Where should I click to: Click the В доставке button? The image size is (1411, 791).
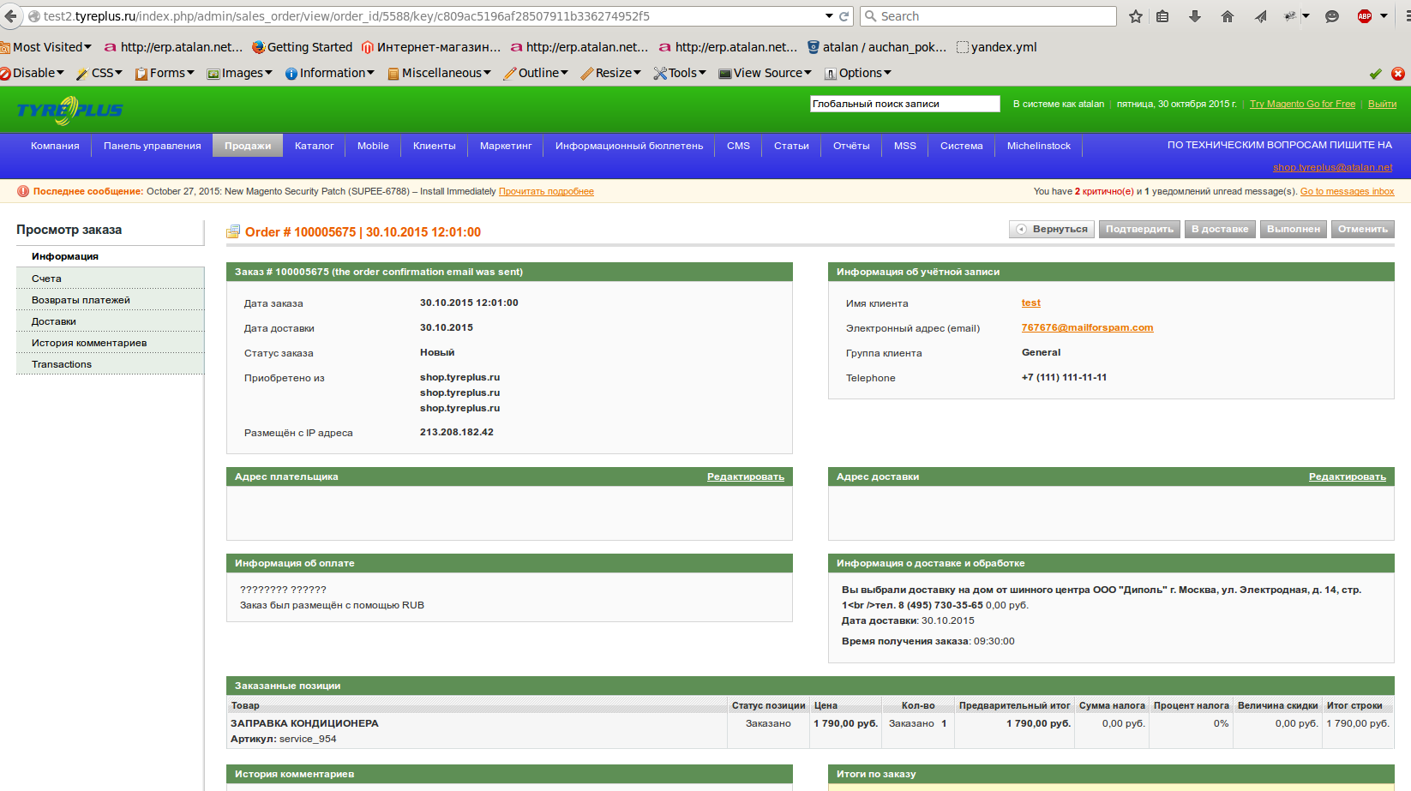coord(1220,229)
